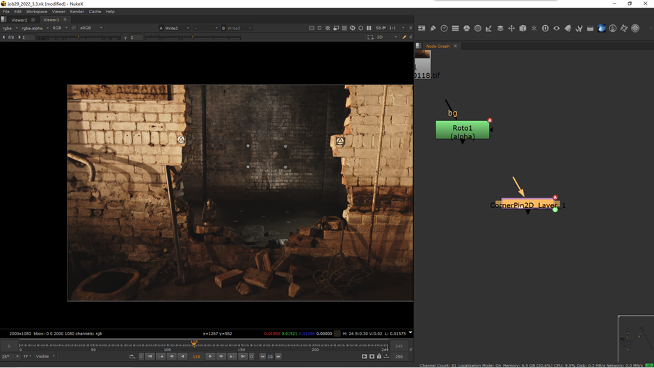Toggle the viewer pause button
Screen dimensions: 654x368
[369, 29]
